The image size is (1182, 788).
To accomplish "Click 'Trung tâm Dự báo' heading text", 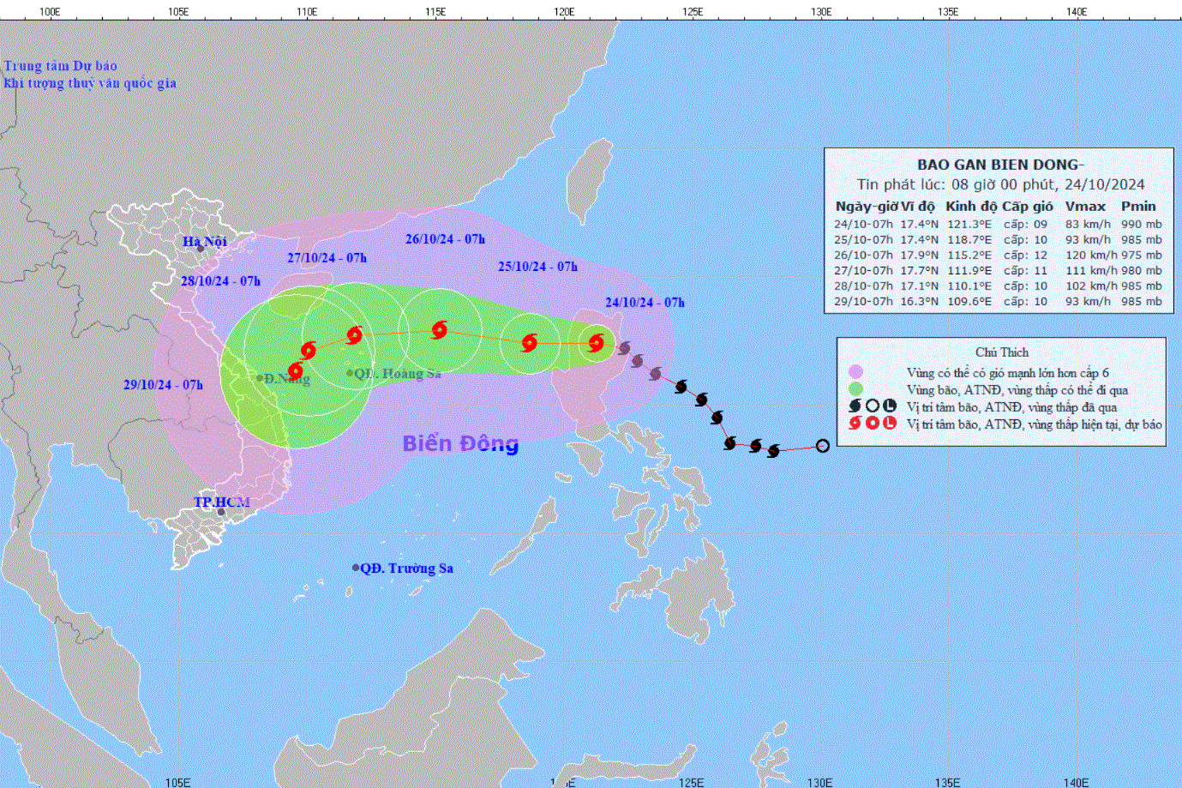I will pos(60,66).
